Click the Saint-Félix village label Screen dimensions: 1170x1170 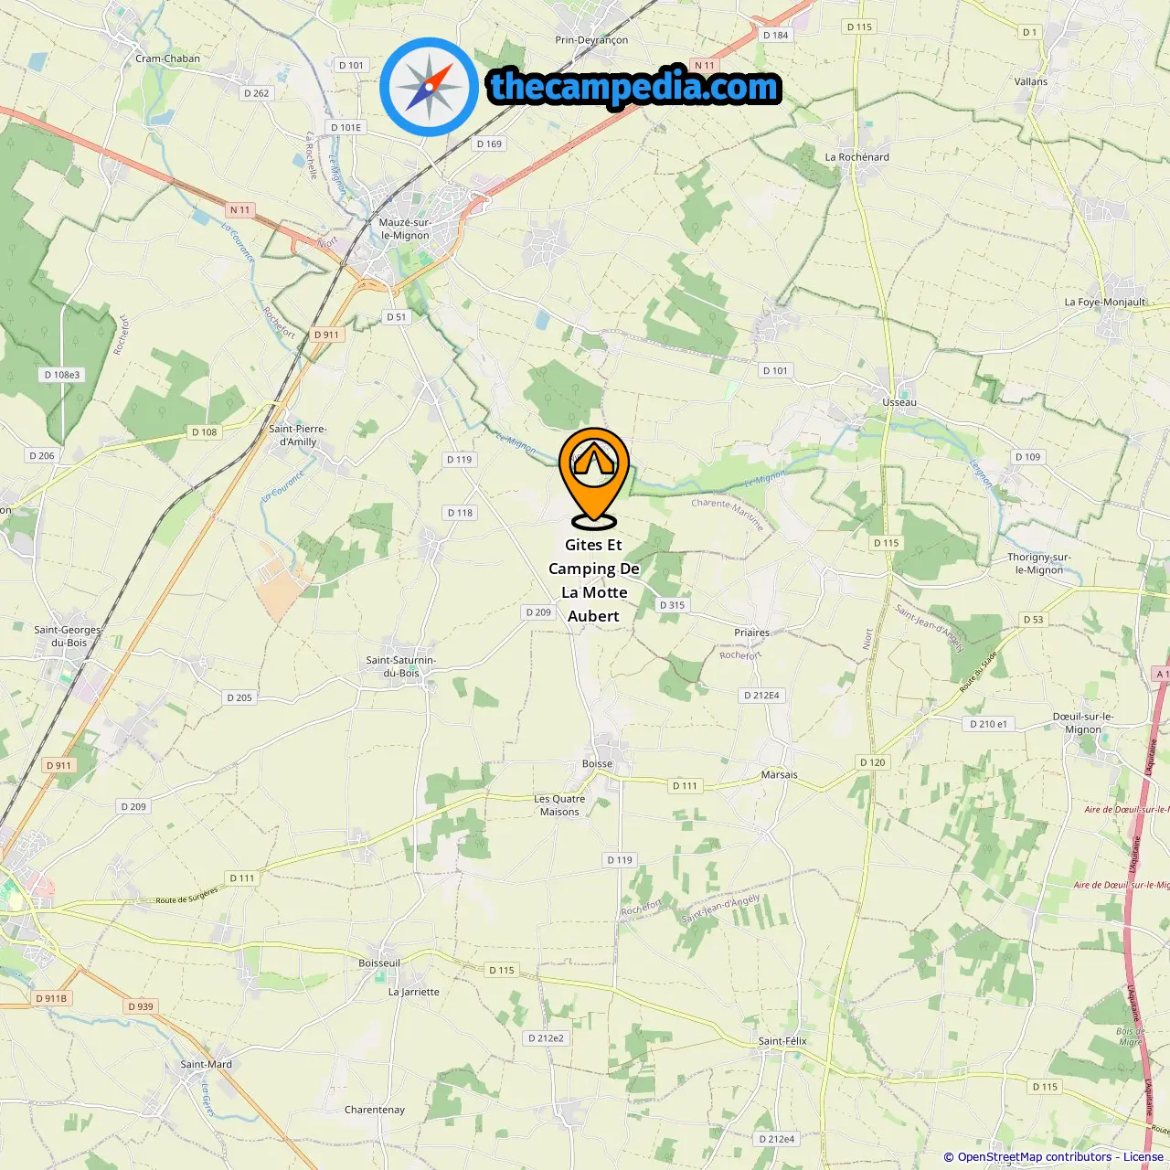click(782, 1041)
